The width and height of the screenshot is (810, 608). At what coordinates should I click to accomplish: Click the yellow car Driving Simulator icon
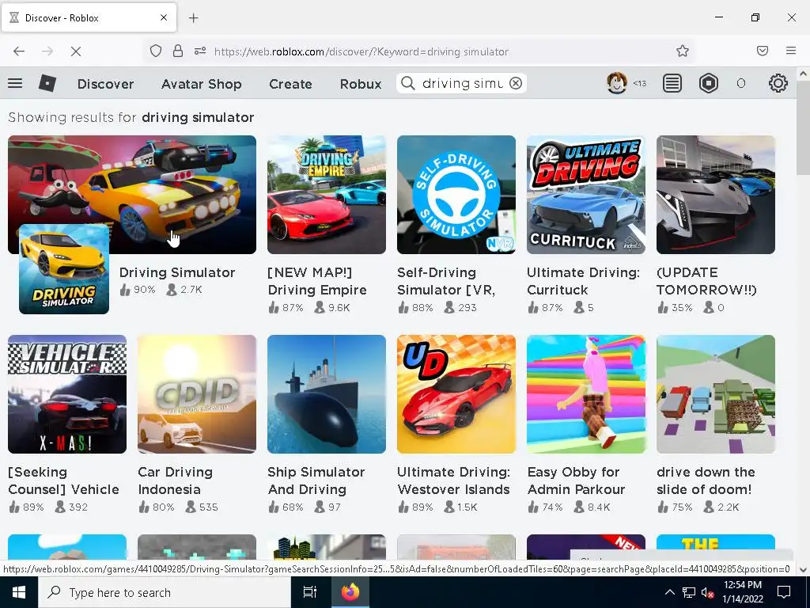click(x=64, y=269)
